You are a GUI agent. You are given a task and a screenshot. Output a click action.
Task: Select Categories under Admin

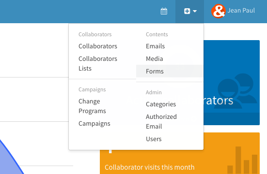161,104
